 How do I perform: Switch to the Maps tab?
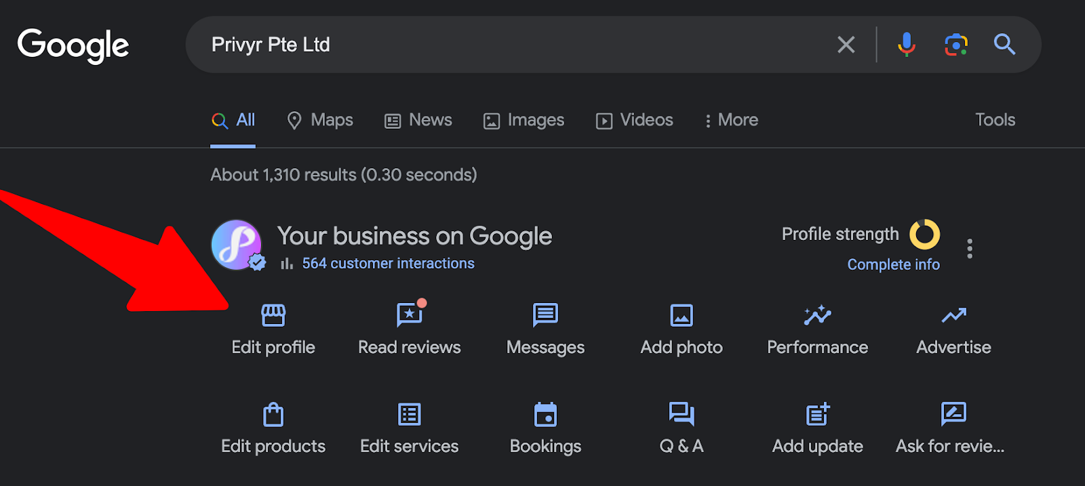320,121
